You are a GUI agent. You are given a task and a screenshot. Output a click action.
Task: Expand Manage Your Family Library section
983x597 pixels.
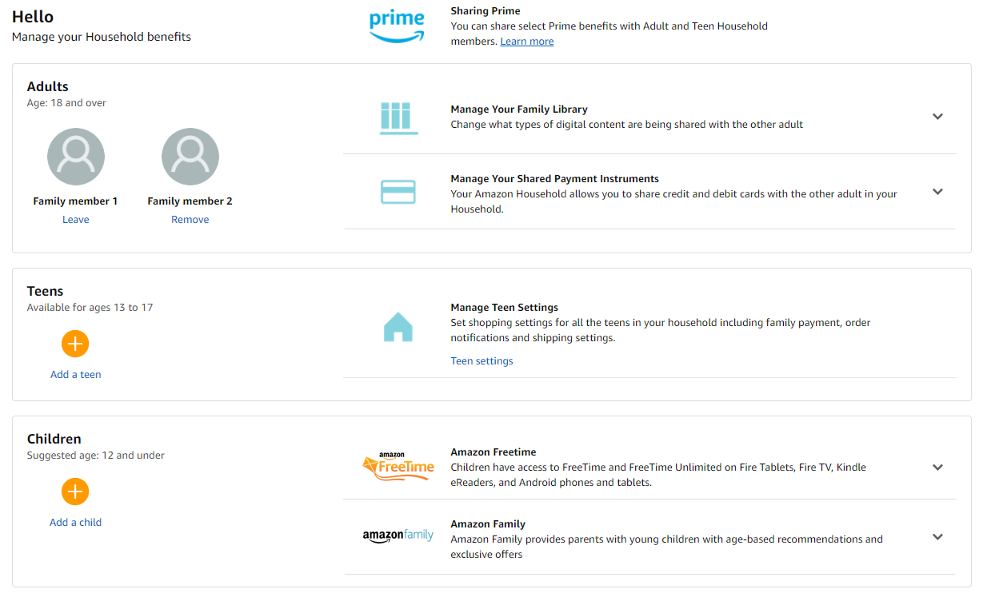click(x=937, y=117)
